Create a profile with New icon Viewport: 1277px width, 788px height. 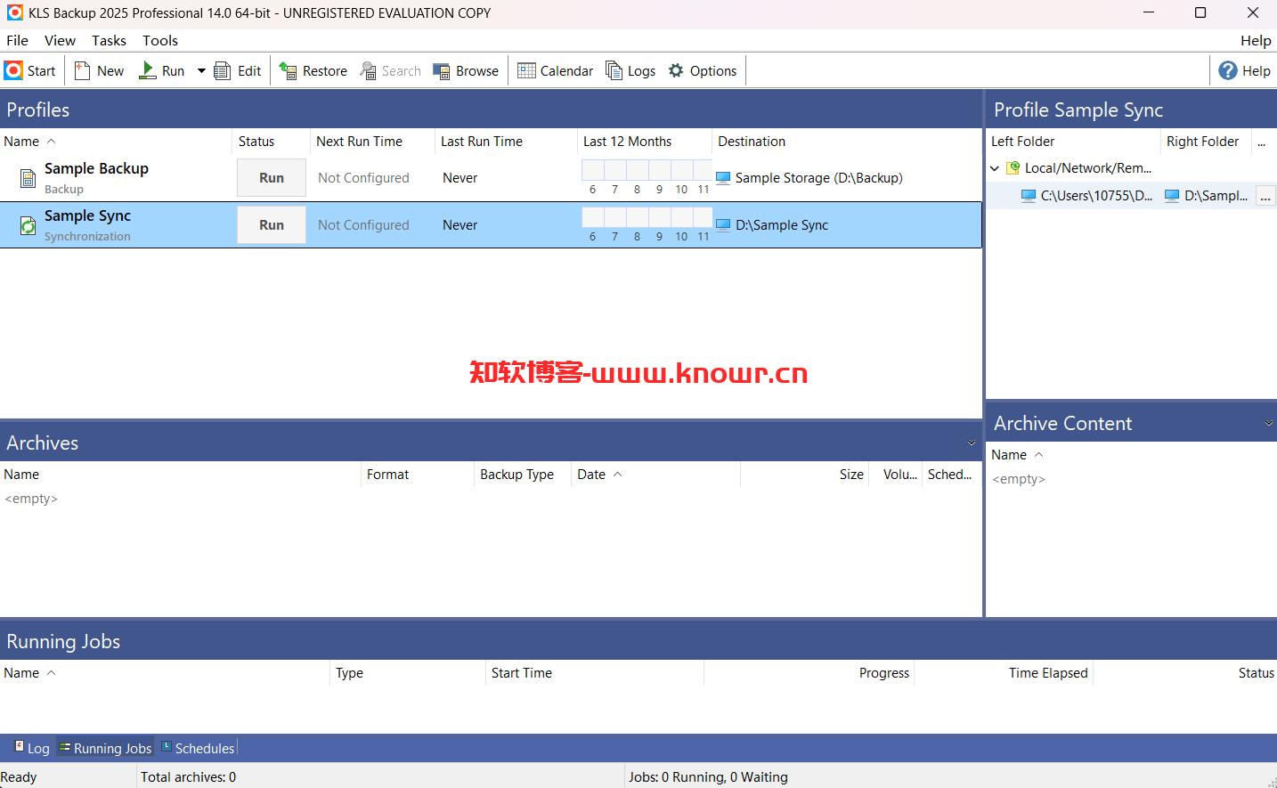(x=83, y=70)
